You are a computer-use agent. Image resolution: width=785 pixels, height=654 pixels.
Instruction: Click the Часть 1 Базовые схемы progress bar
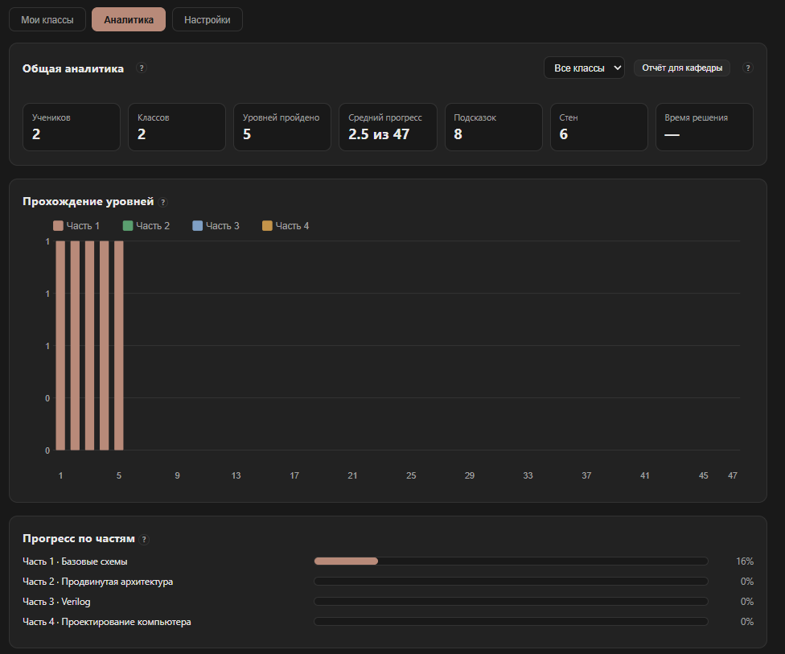coord(512,561)
